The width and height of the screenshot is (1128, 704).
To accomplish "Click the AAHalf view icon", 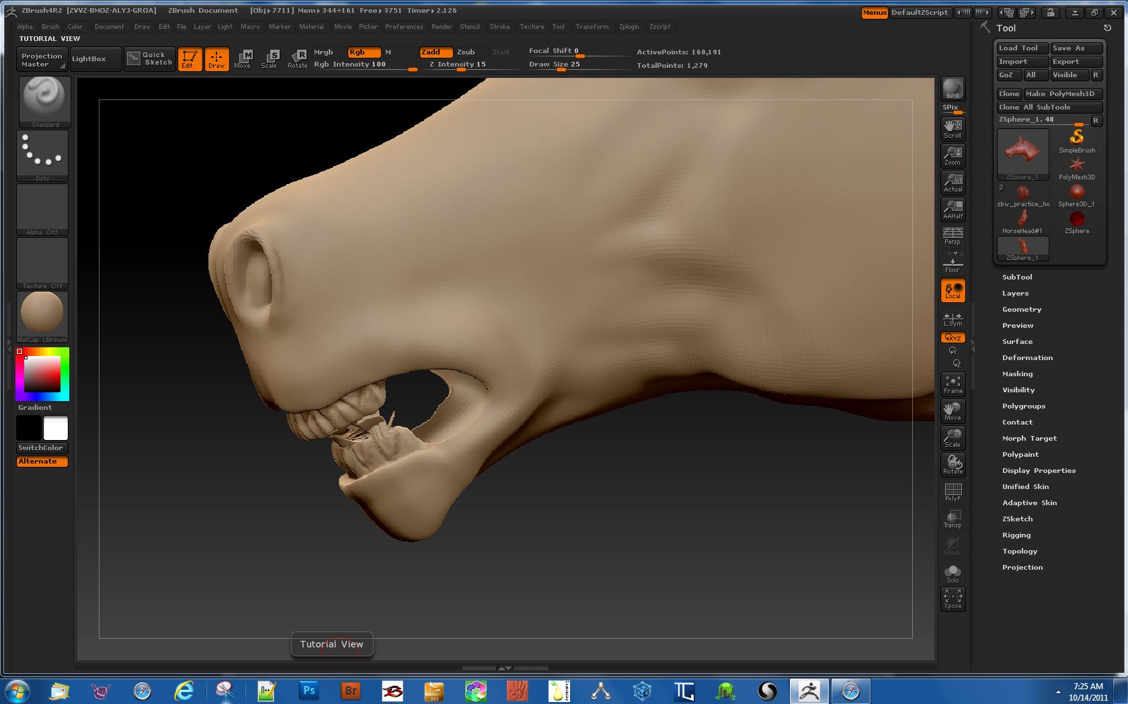I will (953, 209).
